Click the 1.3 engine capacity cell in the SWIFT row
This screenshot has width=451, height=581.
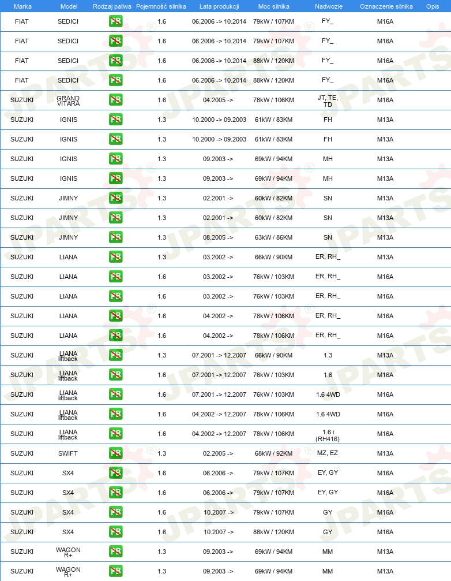pyautogui.click(x=161, y=453)
